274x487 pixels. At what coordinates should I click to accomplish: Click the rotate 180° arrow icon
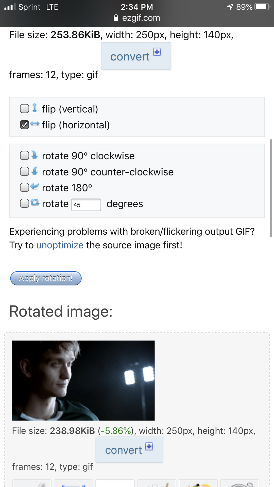[x=35, y=187]
